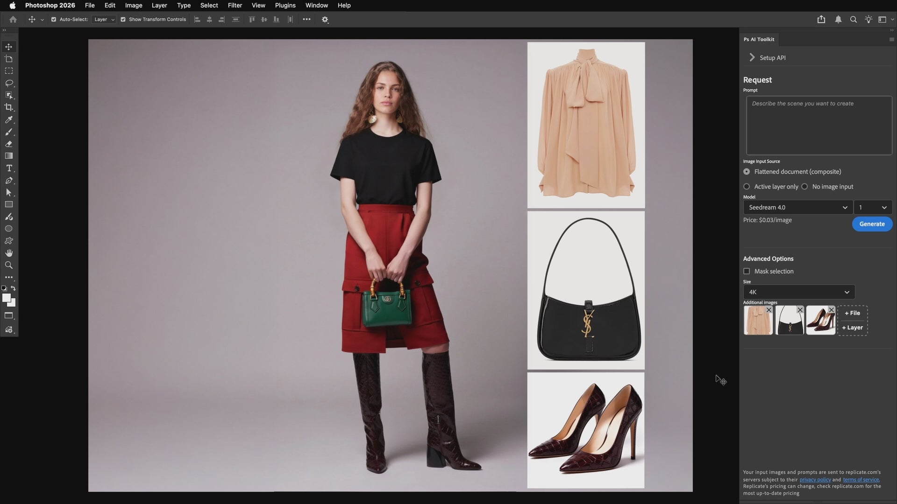This screenshot has height=504, width=897.
Task: Click the Generate button
Action: point(872,224)
